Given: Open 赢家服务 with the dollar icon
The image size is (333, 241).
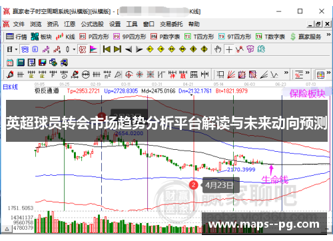Looking at the screenshot, I should 306,37.
